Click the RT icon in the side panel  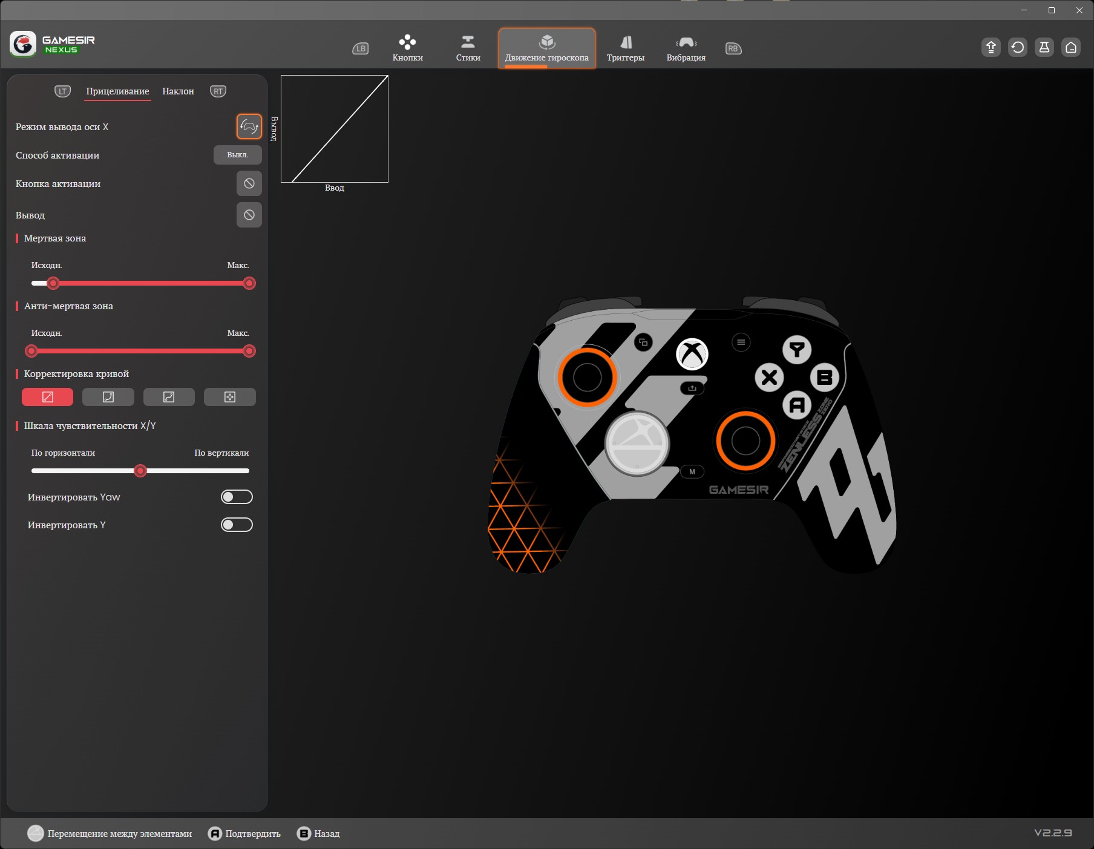pyautogui.click(x=218, y=91)
